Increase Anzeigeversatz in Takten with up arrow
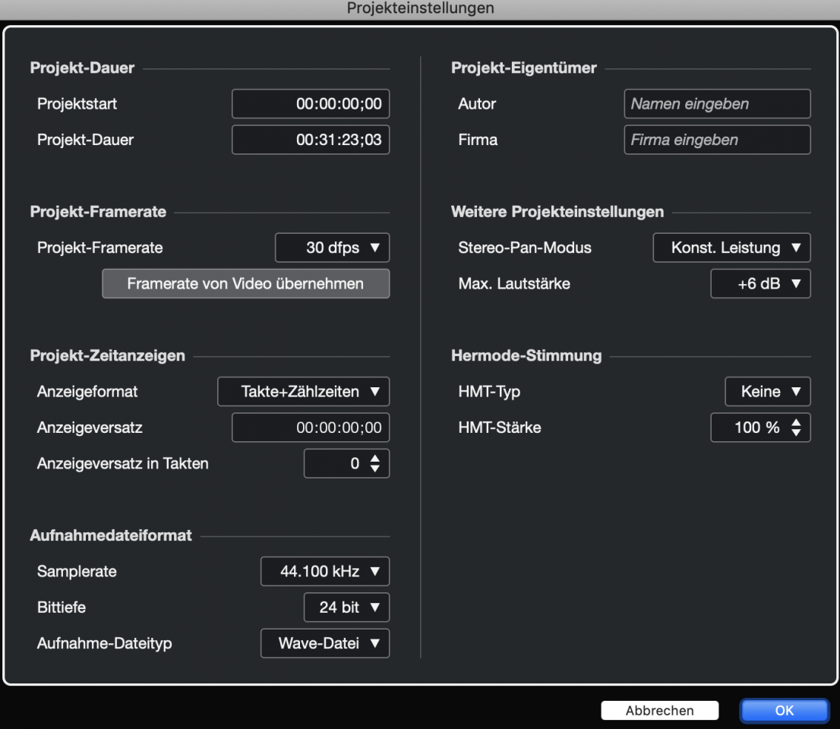Screen dimensions: 840x729 375,459
